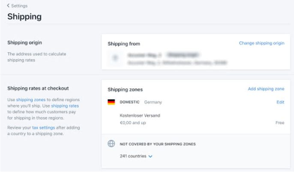Viewport: 294px width, 172px height.
Task: Click the Germany flag icon
Action: click(111, 102)
